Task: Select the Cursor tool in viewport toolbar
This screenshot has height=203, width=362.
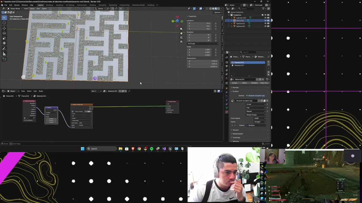Action: point(4,23)
